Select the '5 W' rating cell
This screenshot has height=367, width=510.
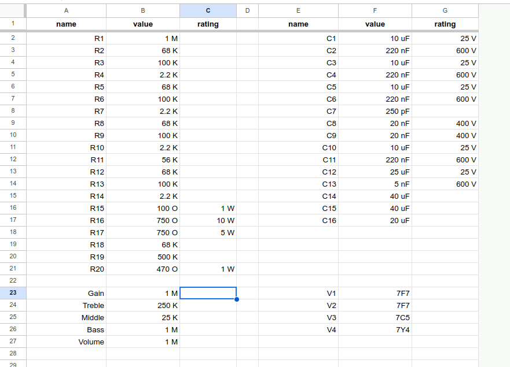point(208,232)
